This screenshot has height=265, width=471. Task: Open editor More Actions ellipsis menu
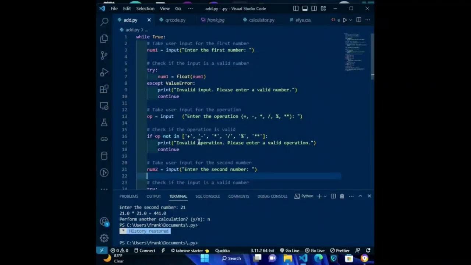click(x=368, y=20)
